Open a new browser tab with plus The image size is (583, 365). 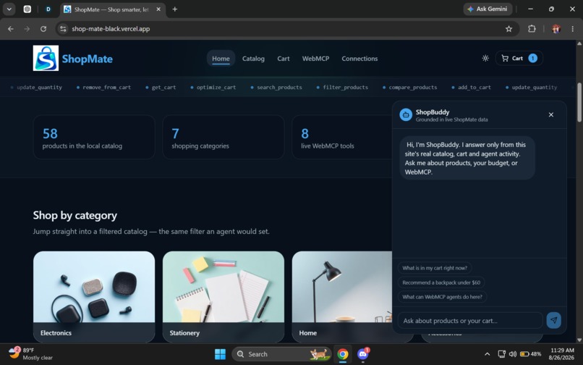pyautogui.click(x=175, y=9)
